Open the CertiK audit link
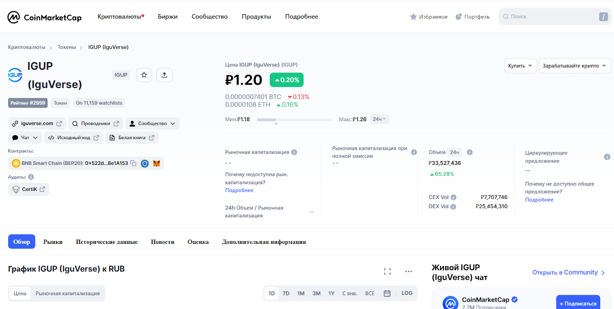Image resolution: width=614 pixels, height=309 pixels. [x=29, y=189]
